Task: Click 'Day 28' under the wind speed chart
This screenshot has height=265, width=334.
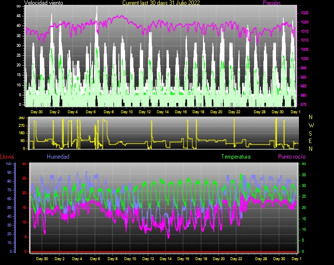Action: (260, 112)
